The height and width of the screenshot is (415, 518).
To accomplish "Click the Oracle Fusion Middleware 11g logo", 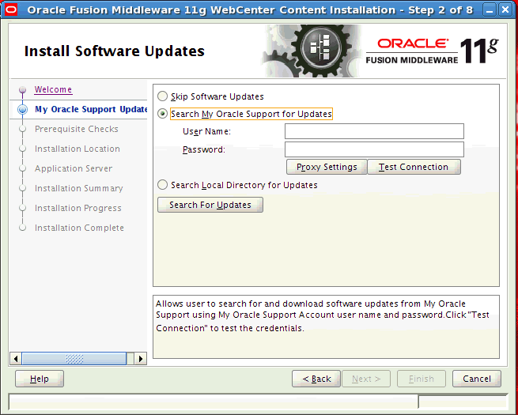I will tap(432, 51).
